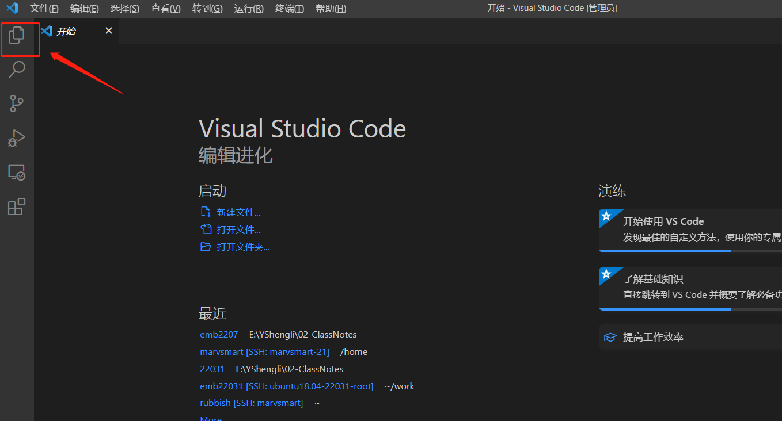This screenshot has width=782, height=421.
Task: Click the More... link under recent list
Action: click(x=211, y=418)
